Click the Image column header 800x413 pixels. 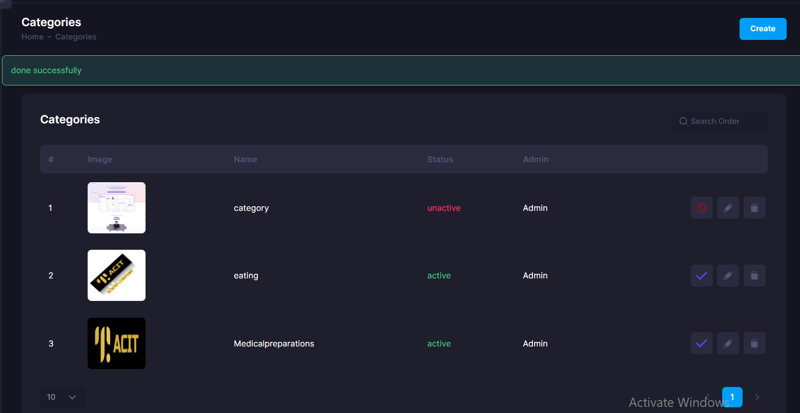(100, 159)
